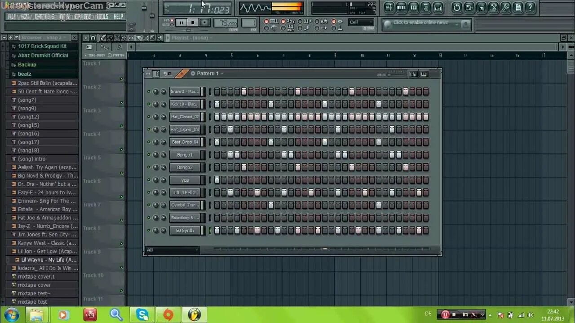Click the stop button in transport
This screenshot has width=575, height=323.
(x=193, y=22)
